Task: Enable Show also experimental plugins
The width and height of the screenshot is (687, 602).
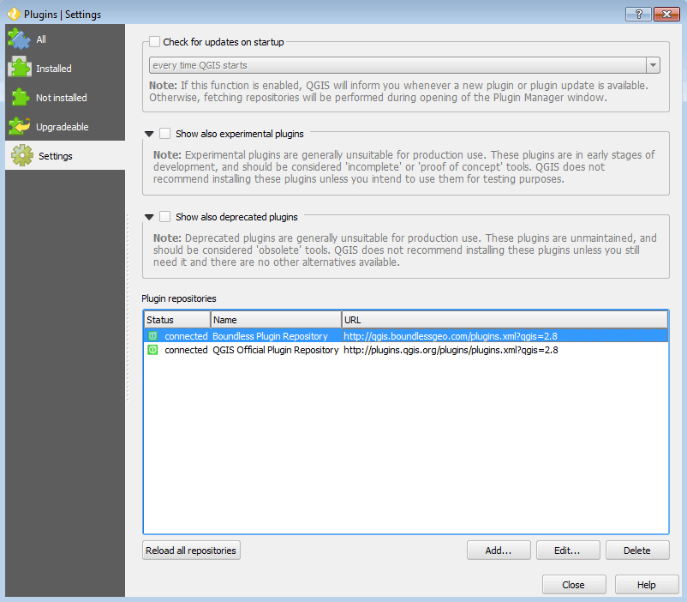Action: 164,134
